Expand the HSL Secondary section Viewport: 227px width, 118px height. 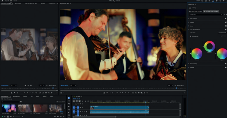click(x=189, y=64)
